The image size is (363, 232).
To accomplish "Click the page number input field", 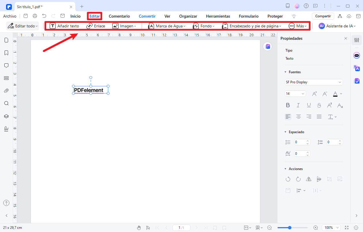I will click(x=181, y=228).
